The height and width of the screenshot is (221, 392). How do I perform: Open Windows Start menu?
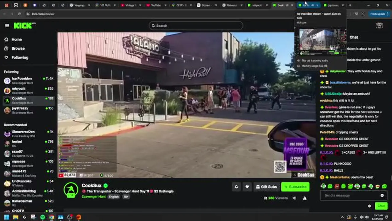6,217
